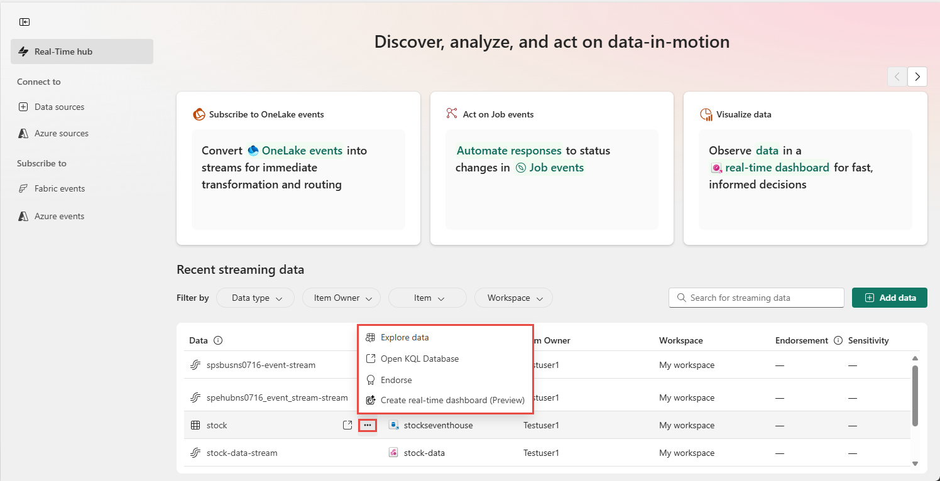The image size is (940, 481).
Task: Open spehubns0716_event_stream-stream entry
Action: point(277,397)
